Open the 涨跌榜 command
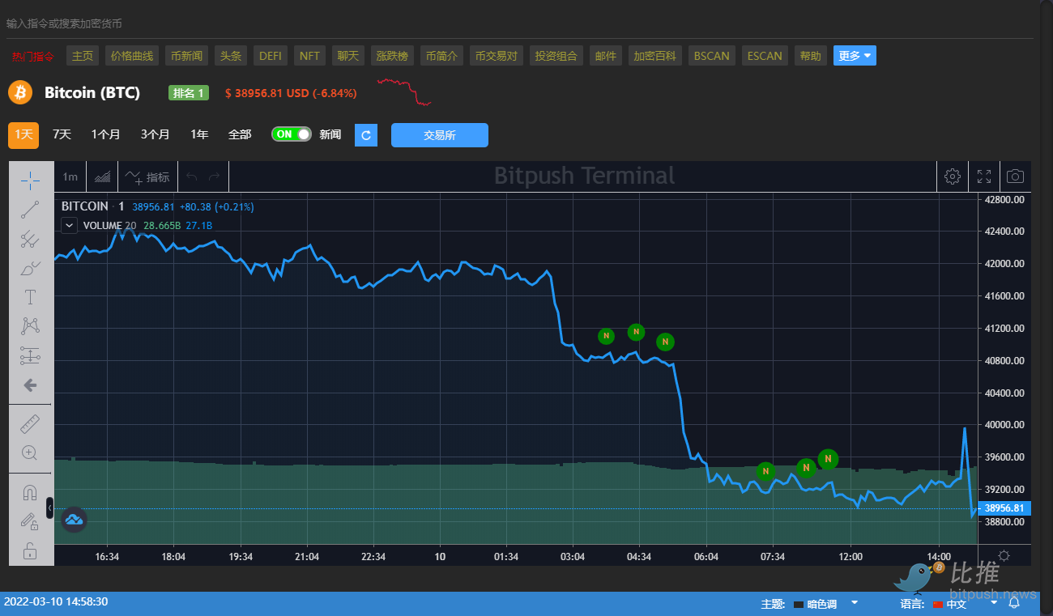 coord(393,56)
